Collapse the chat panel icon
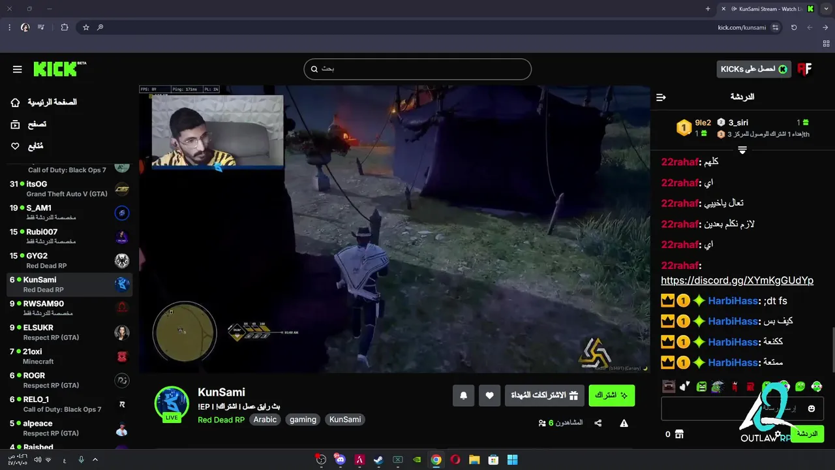The image size is (835, 470). click(x=661, y=97)
